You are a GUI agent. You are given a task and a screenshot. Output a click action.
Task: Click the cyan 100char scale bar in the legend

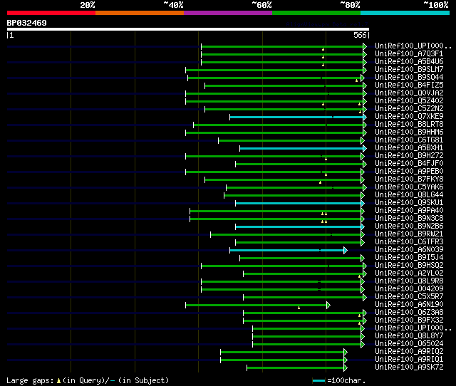click(x=318, y=380)
